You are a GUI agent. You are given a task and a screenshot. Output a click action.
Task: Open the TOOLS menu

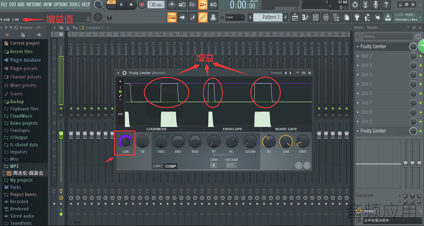tap(75, 4)
